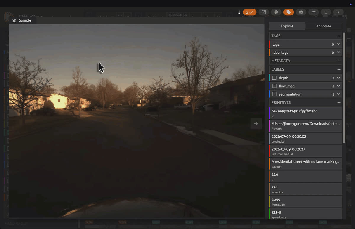Viewport: 355px width, 229px height.
Task: Click the tags row label
Action: [276, 44]
